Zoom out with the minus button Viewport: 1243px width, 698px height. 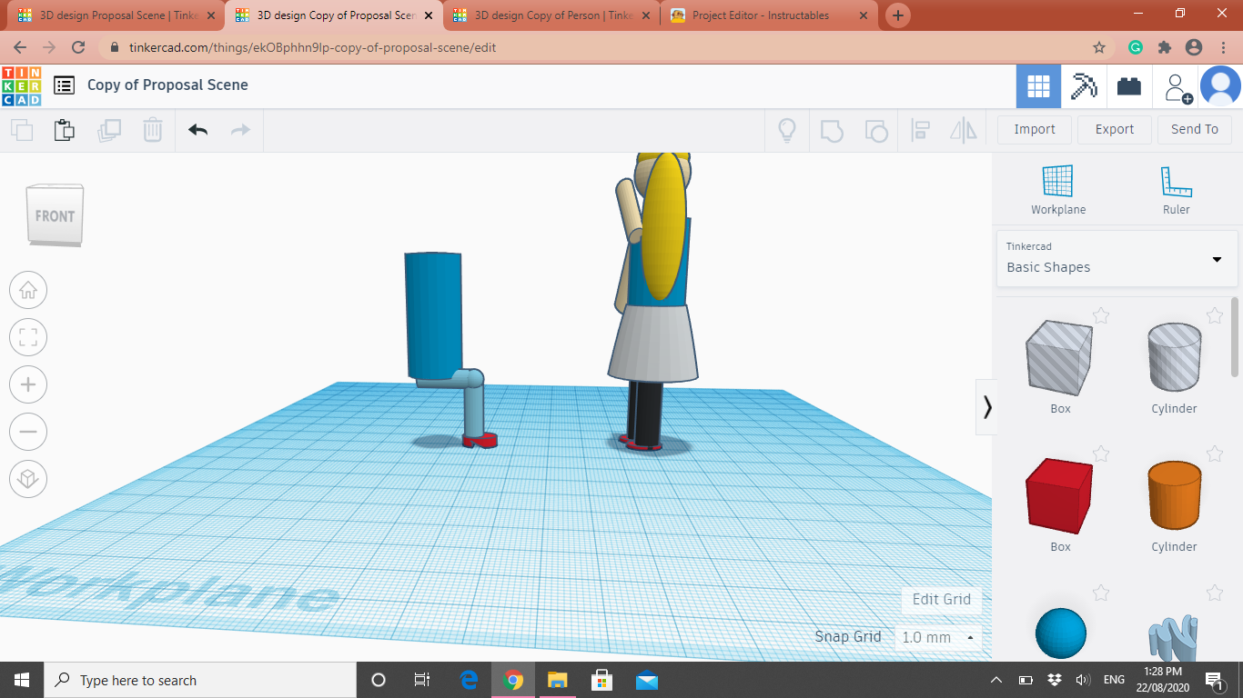tap(28, 432)
